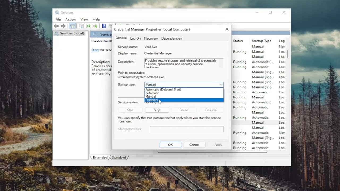The image size is (340, 191).
Task: Close the Credential Manager Properties dialog
Action: tap(227, 29)
